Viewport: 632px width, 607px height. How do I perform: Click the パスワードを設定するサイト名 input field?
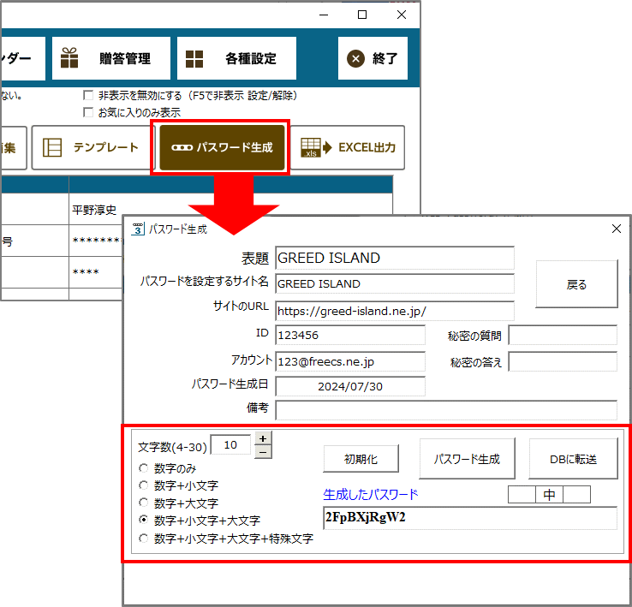[395, 283]
